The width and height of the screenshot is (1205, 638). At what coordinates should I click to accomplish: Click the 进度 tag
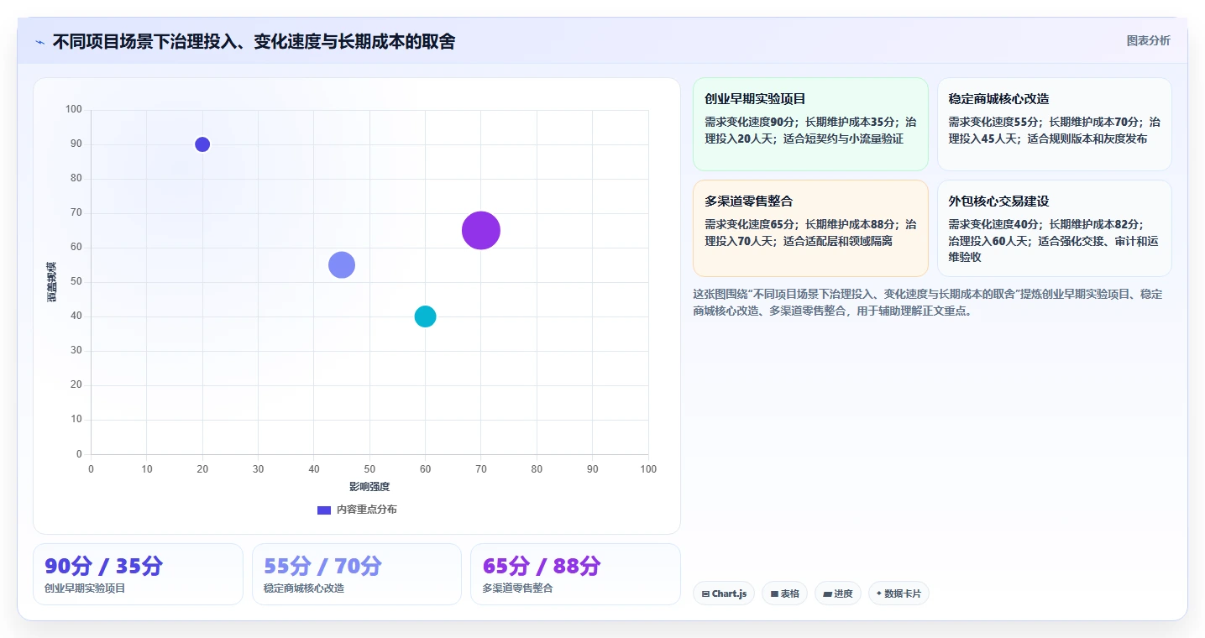pyautogui.click(x=837, y=594)
